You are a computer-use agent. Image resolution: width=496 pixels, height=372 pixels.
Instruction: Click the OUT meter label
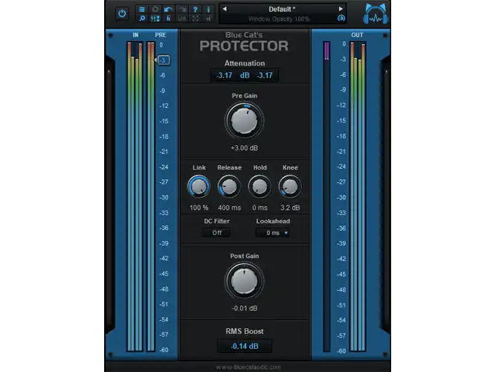(357, 35)
